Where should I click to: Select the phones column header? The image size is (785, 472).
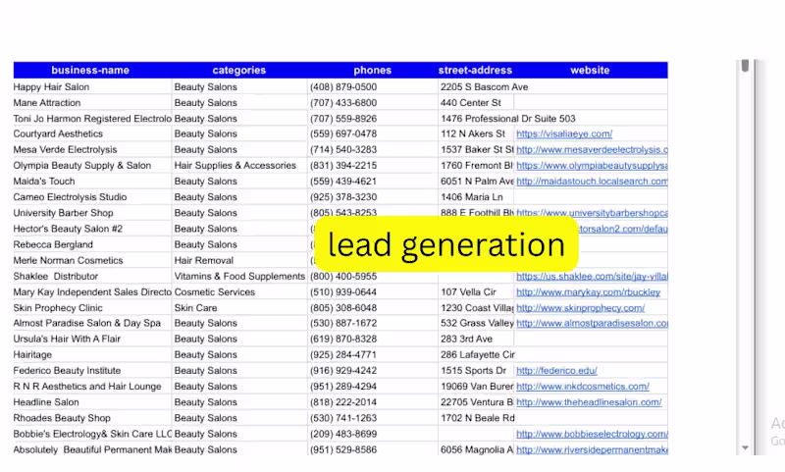[373, 70]
